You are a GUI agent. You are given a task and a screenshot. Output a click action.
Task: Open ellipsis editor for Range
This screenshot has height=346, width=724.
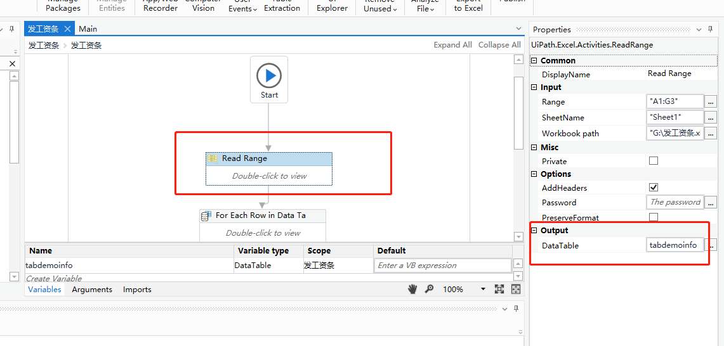pos(711,101)
